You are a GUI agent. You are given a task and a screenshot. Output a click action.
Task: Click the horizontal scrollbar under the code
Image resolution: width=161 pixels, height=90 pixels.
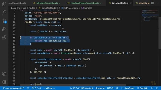(x=73, y=85)
